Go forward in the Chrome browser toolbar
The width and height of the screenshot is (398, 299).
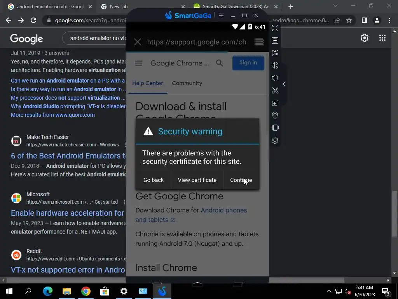[x=21, y=20]
